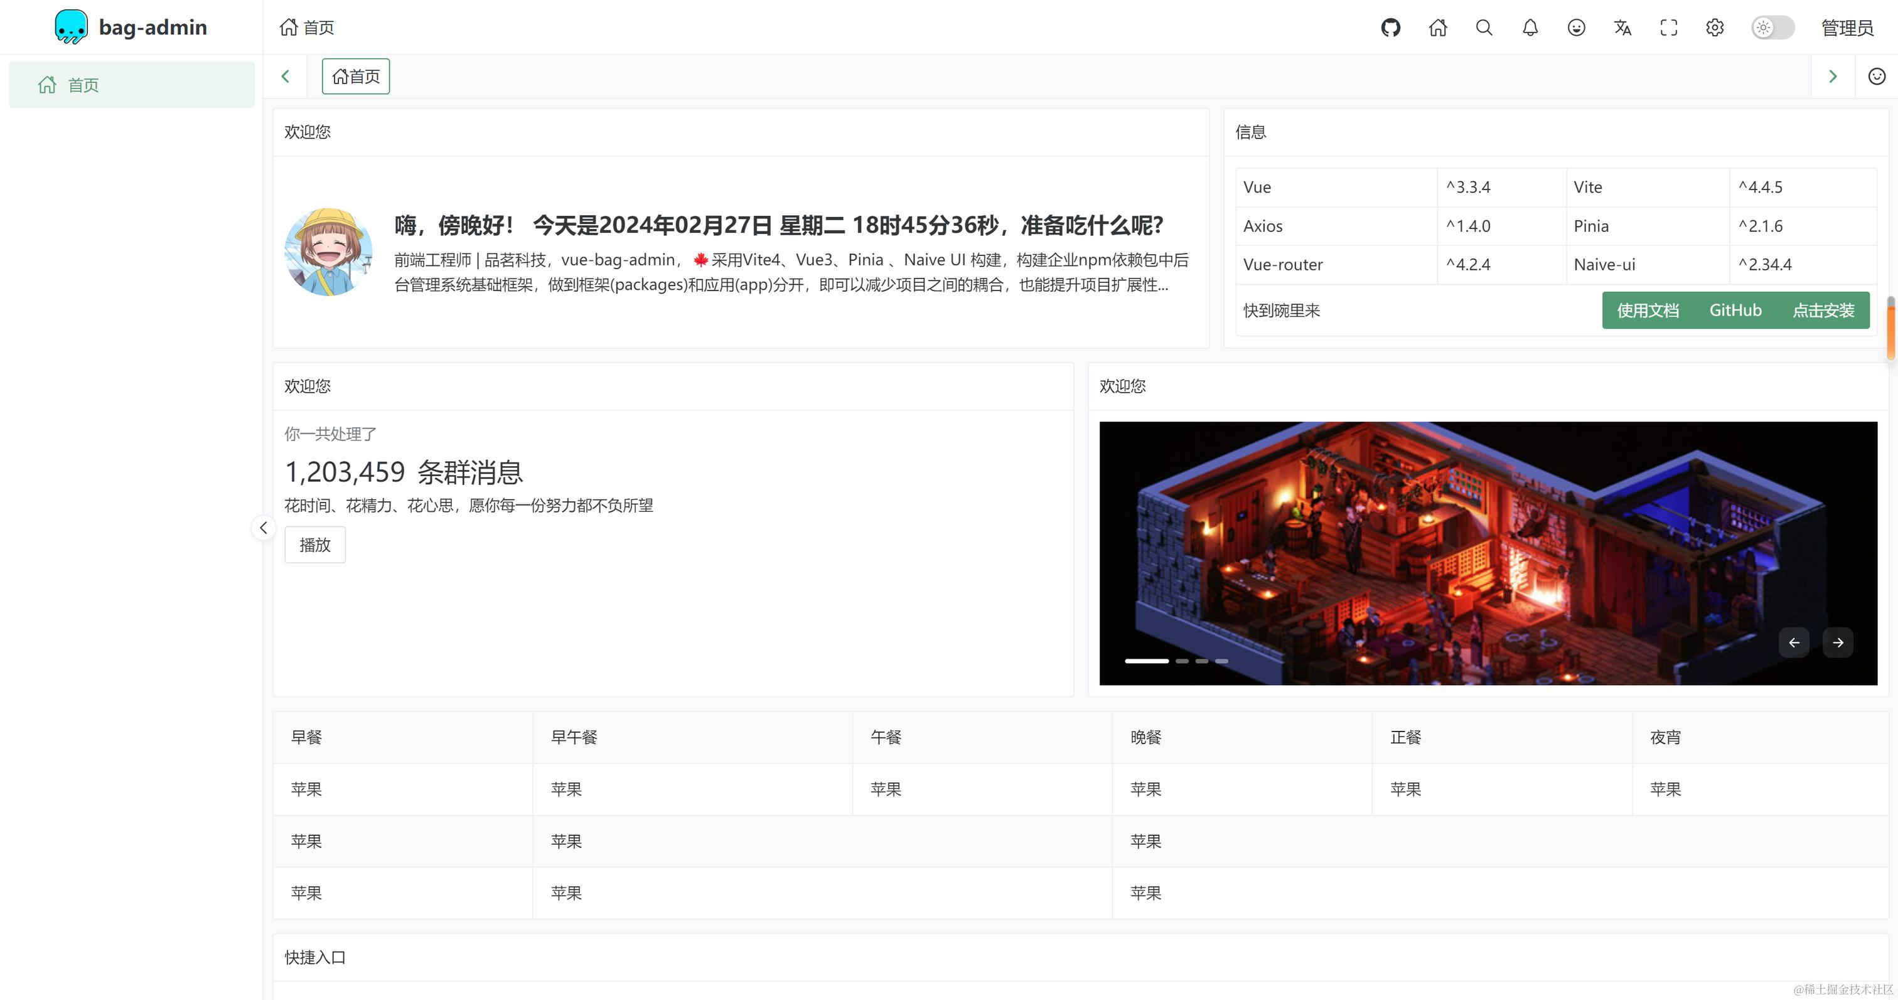Switch to the 首页 tab
1898x1000 pixels.
pyautogui.click(x=356, y=76)
